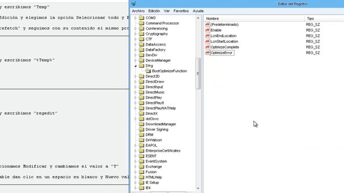Open the Edición menu
The image size is (344, 193).
point(154,11)
